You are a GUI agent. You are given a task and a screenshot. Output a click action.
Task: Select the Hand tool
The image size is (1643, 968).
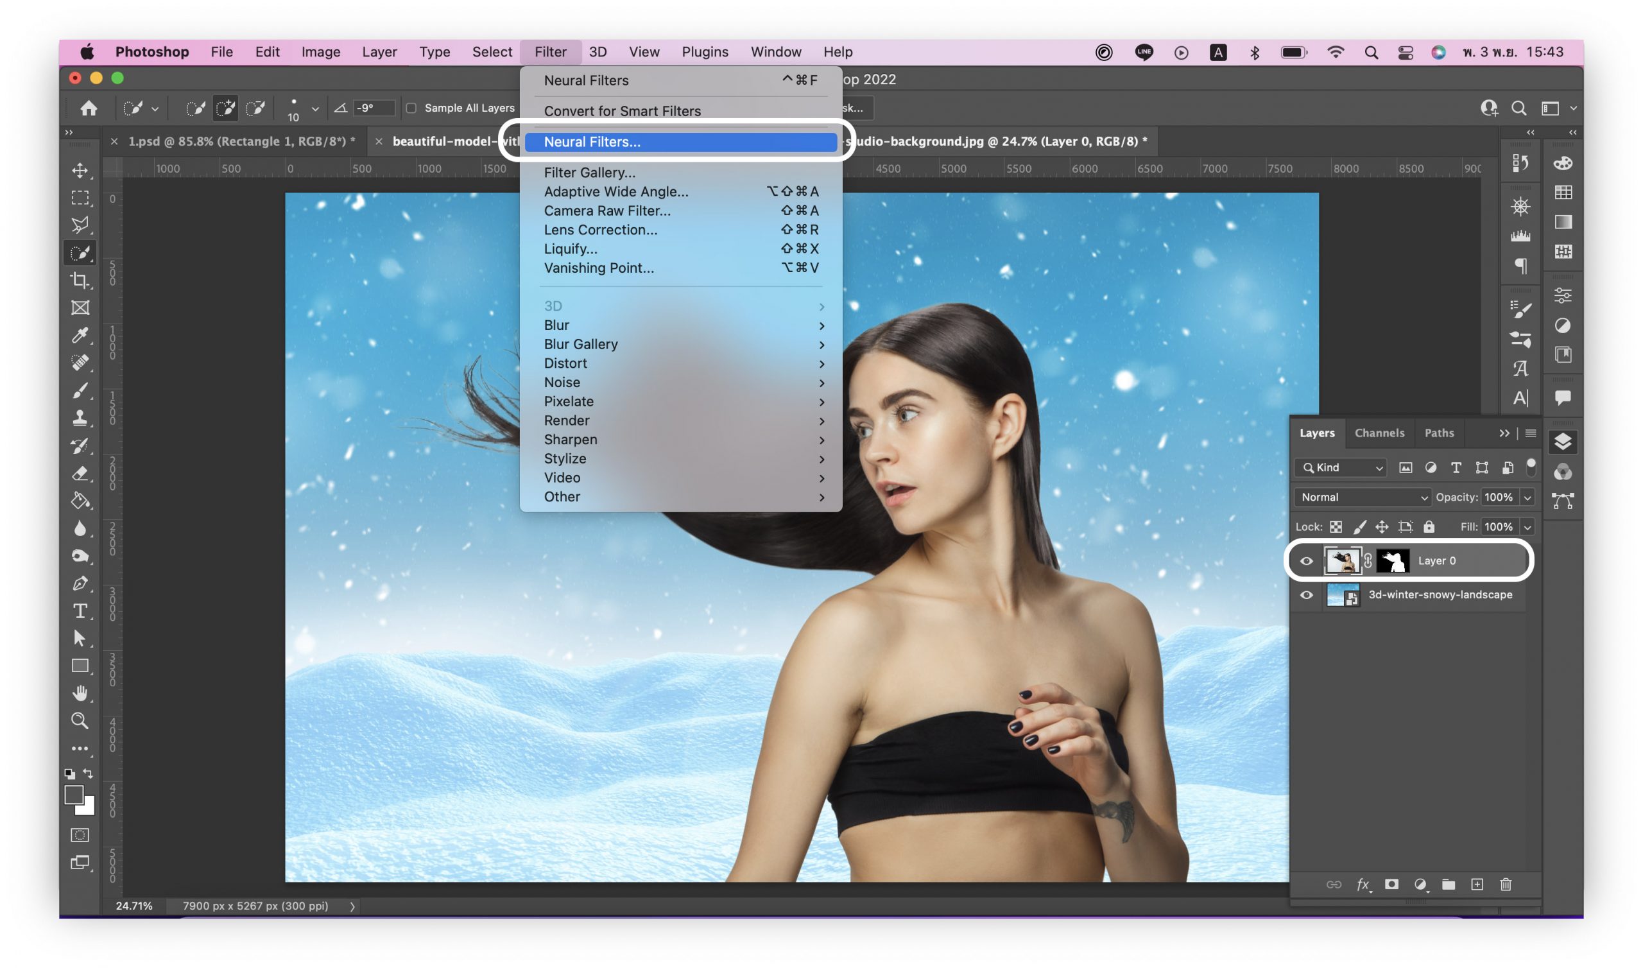coord(80,693)
